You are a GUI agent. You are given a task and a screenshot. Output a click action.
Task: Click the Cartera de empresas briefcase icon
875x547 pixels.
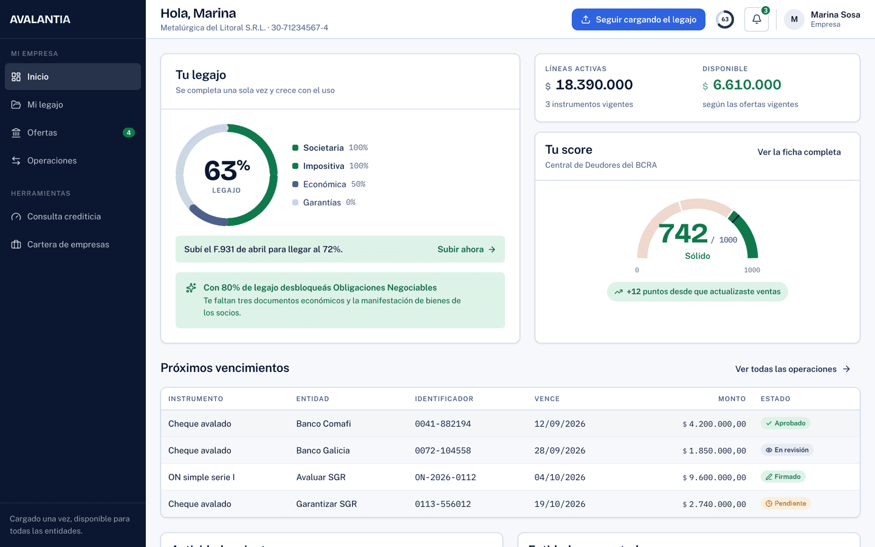(16, 244)
